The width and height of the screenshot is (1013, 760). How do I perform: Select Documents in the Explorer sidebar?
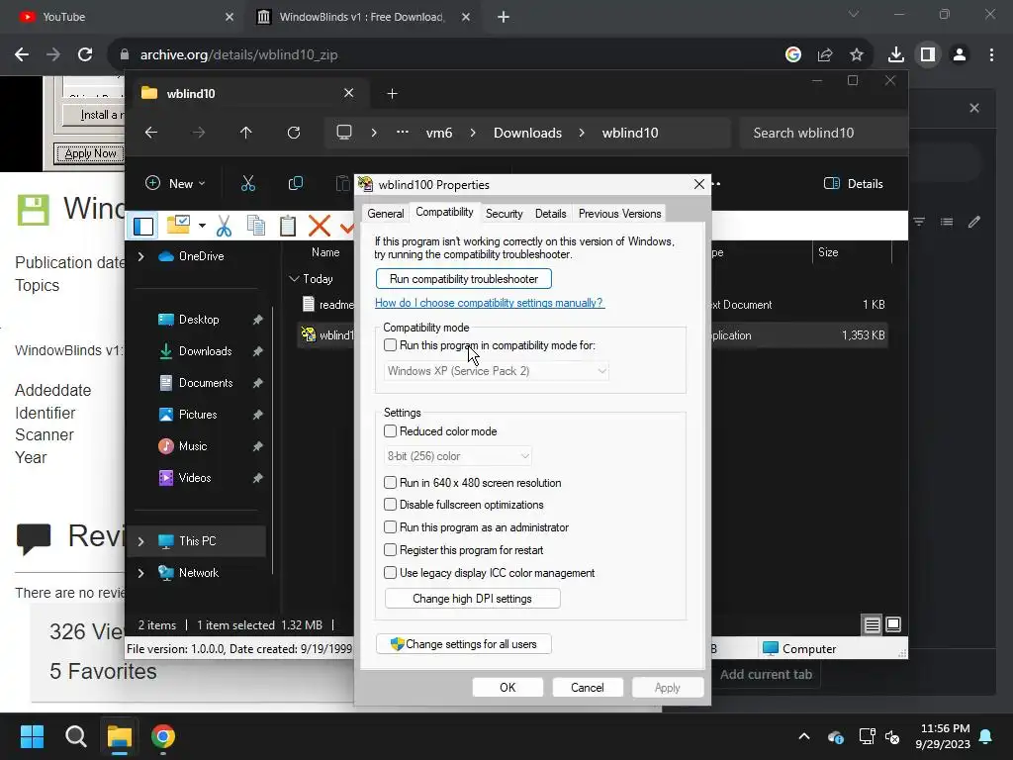tap(206, 383)
